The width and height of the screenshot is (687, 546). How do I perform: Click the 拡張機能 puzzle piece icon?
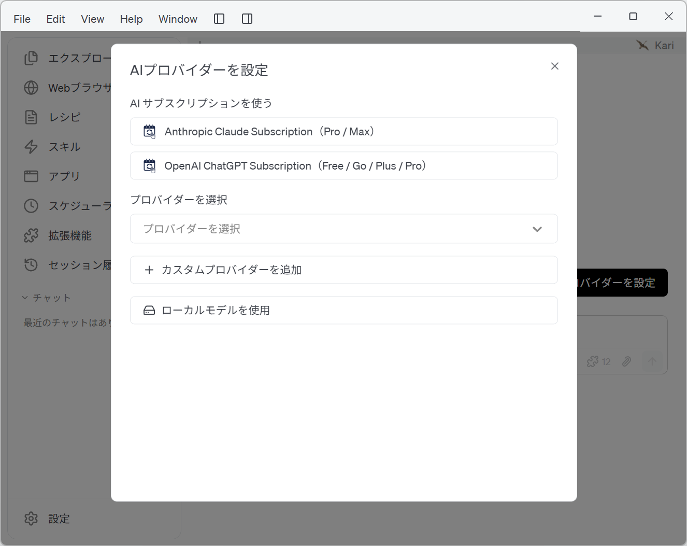point(31,235)
